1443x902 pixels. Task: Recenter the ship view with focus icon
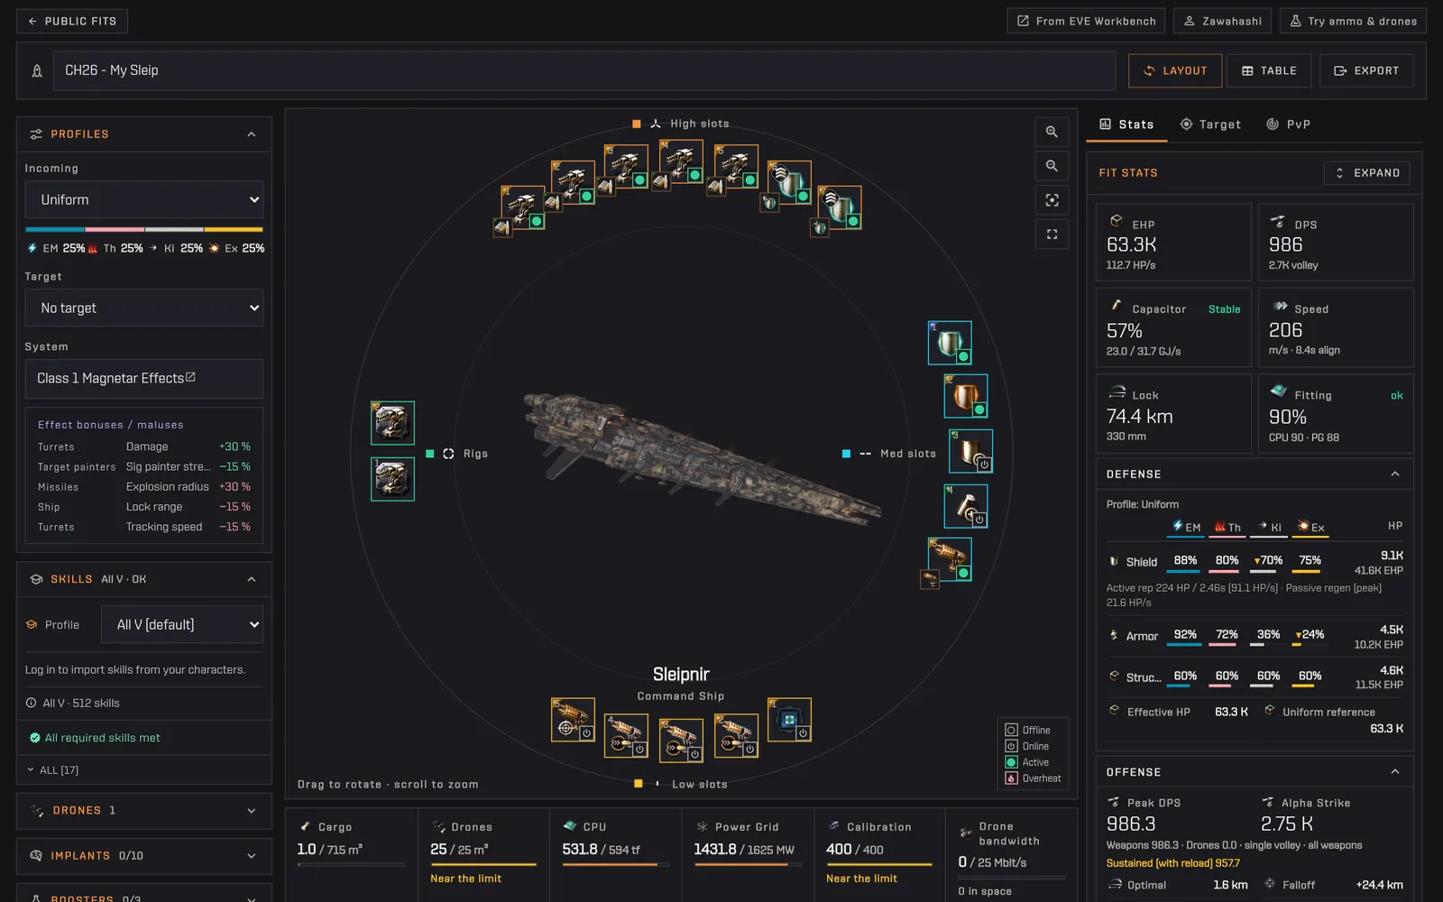[x=1052, y=200]
